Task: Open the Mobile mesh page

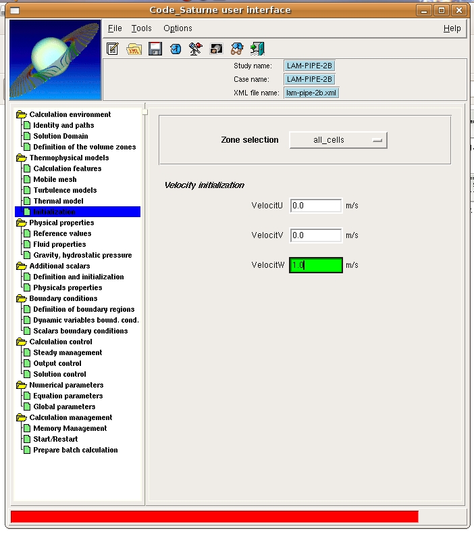Action: [x=55, y=179]
